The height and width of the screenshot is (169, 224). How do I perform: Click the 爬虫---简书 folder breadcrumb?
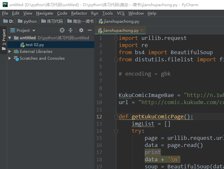80,21
